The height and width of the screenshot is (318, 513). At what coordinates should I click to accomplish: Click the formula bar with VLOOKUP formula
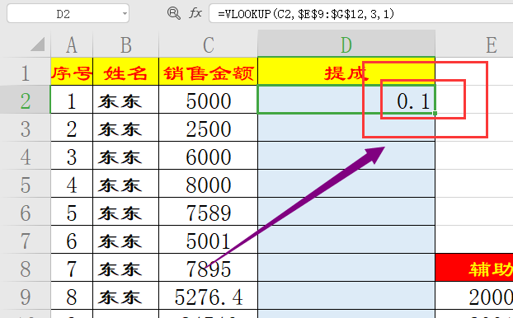click(x=361, y=14)
